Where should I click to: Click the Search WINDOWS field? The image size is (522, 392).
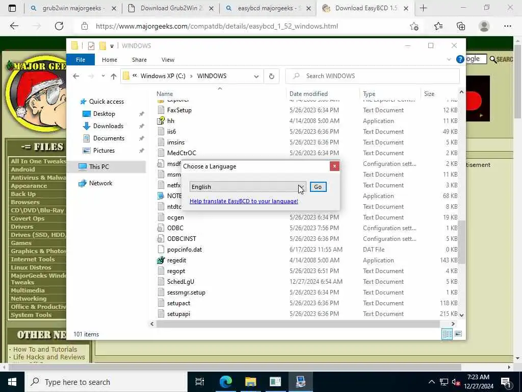point(373,76)
